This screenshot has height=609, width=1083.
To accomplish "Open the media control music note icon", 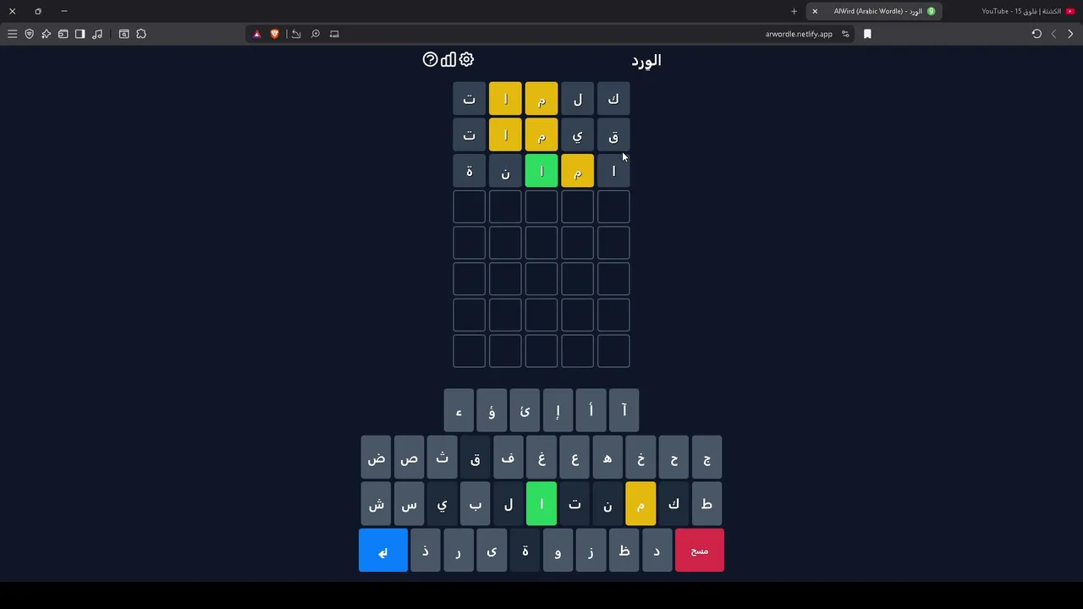I will 97,34.
